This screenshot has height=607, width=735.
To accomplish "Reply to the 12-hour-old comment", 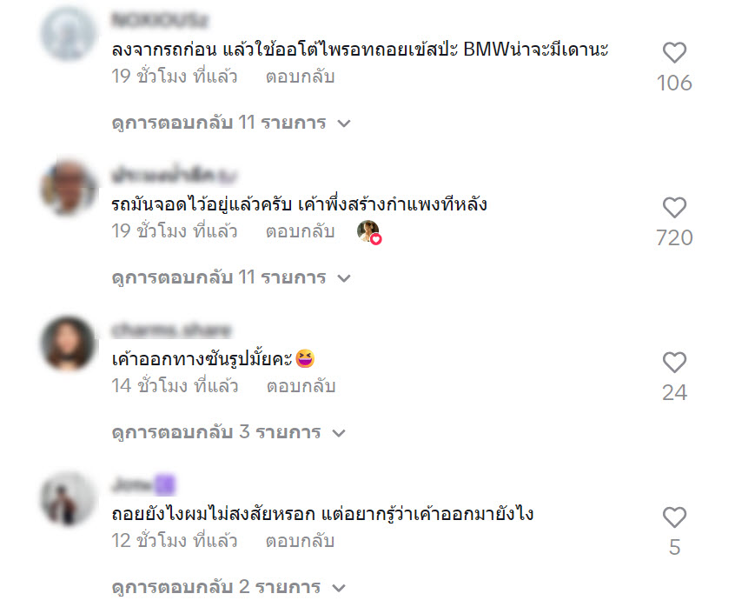I will (300, 541).
